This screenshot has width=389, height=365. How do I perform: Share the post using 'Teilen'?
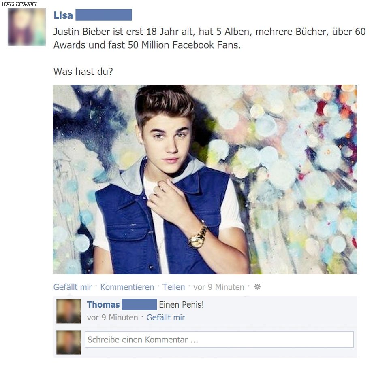click(x=173, y=287)
